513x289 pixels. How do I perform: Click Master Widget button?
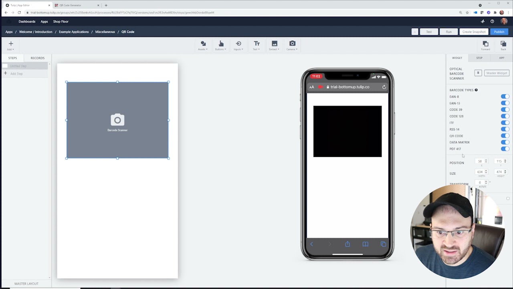[x=497, y=73]
